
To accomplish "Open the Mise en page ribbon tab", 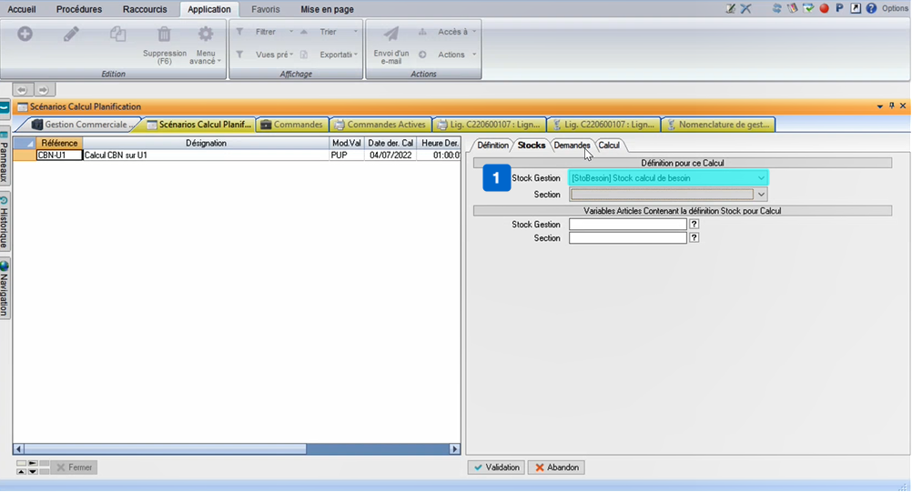I will (x=327, y=9).
